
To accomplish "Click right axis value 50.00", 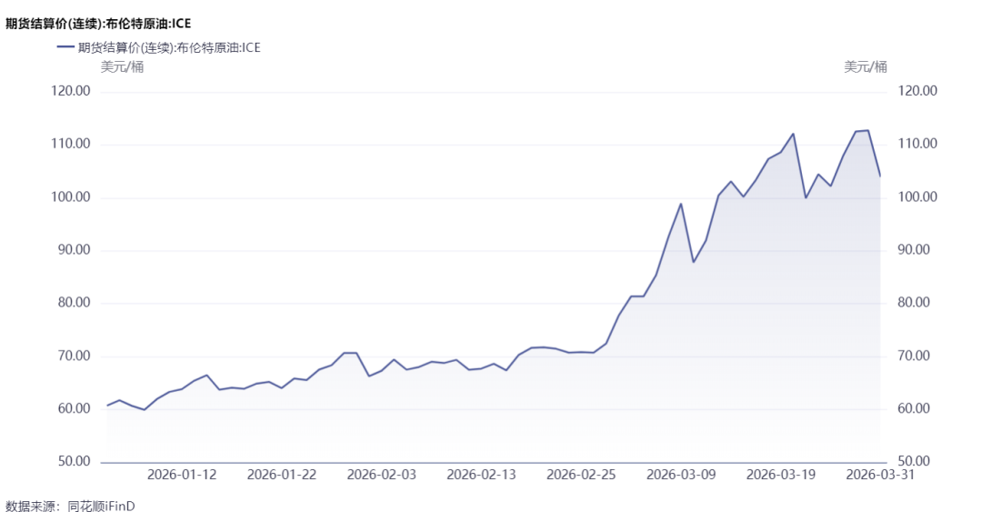I will tap(914, 460).
